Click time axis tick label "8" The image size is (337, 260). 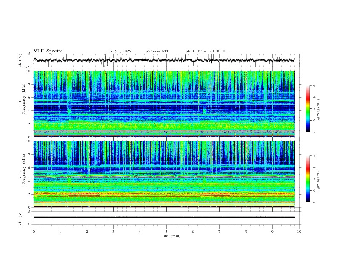click(x=246, y=232)
